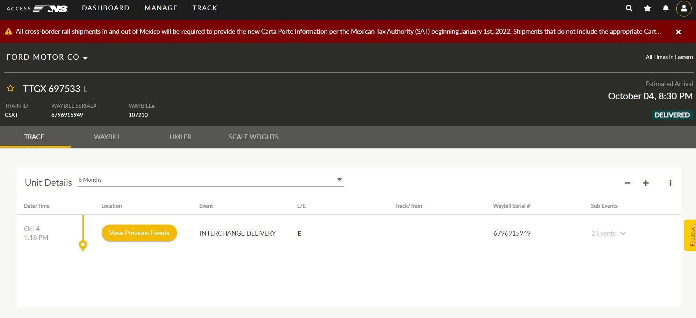Click the Oct 4 1:16 PM cell
This screenshot has height=318, width=696.
(36, 233)
